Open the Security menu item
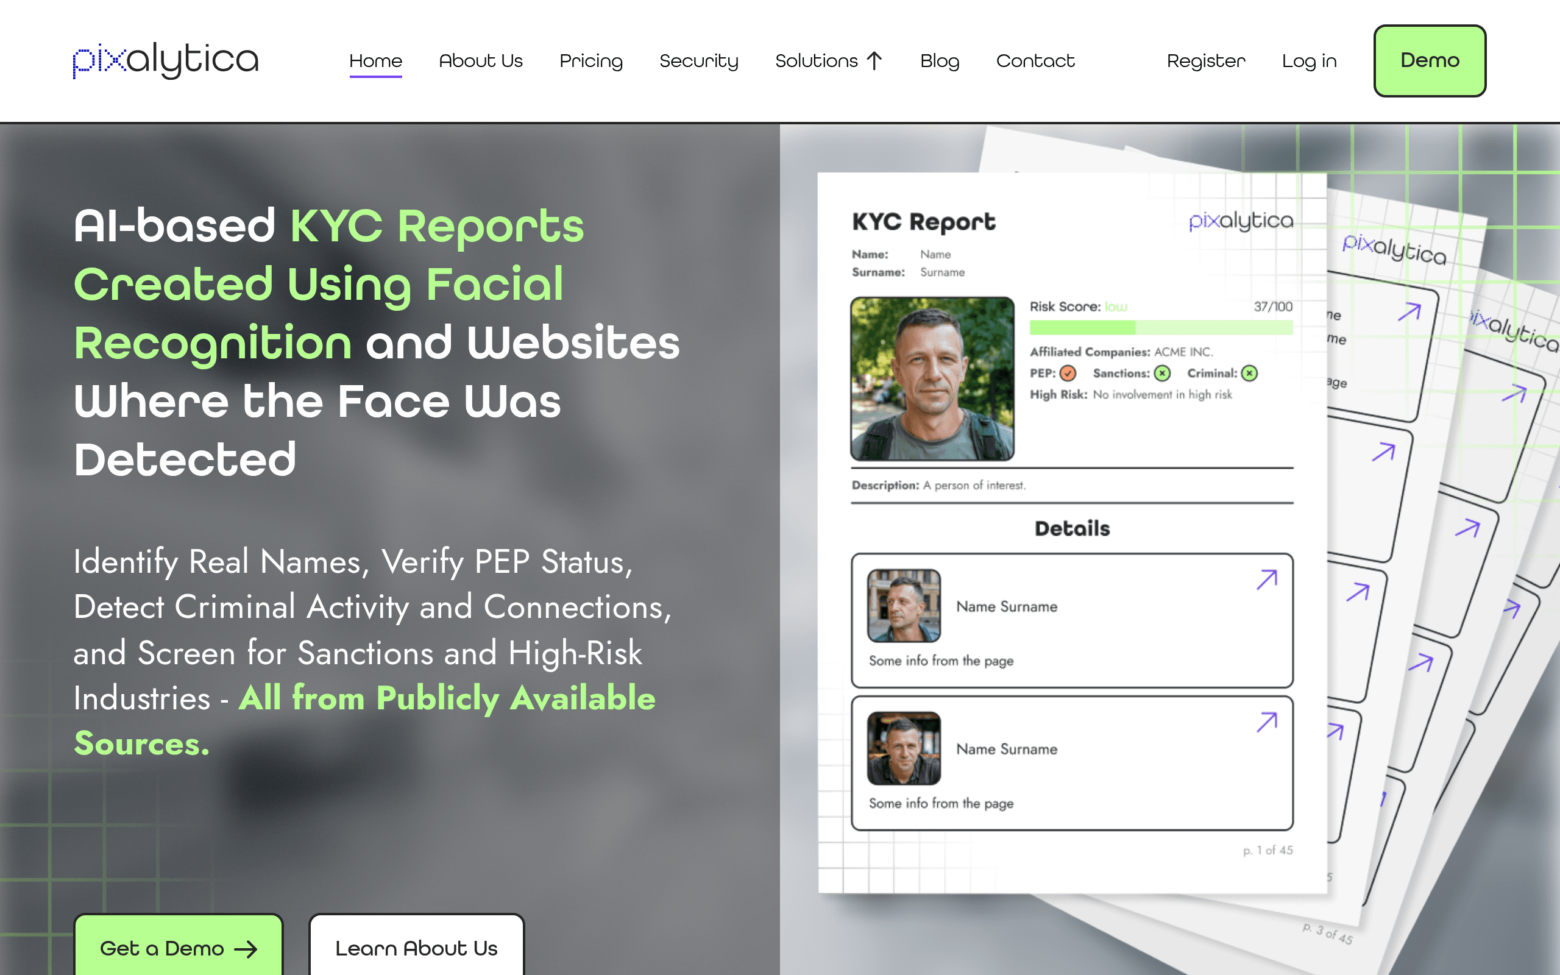 point(699,60)
